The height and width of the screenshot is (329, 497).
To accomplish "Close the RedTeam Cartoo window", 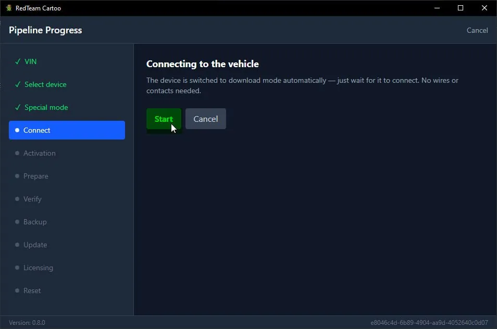I will [x=484, y=8].
